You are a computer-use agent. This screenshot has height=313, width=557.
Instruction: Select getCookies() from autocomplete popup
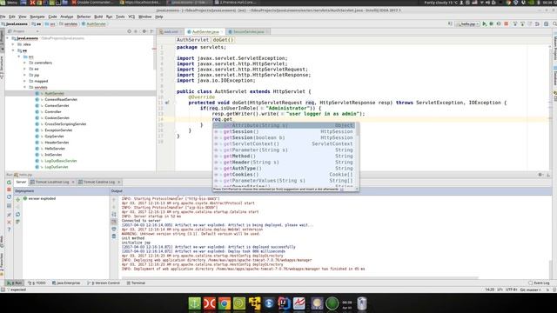coord(285,175)
